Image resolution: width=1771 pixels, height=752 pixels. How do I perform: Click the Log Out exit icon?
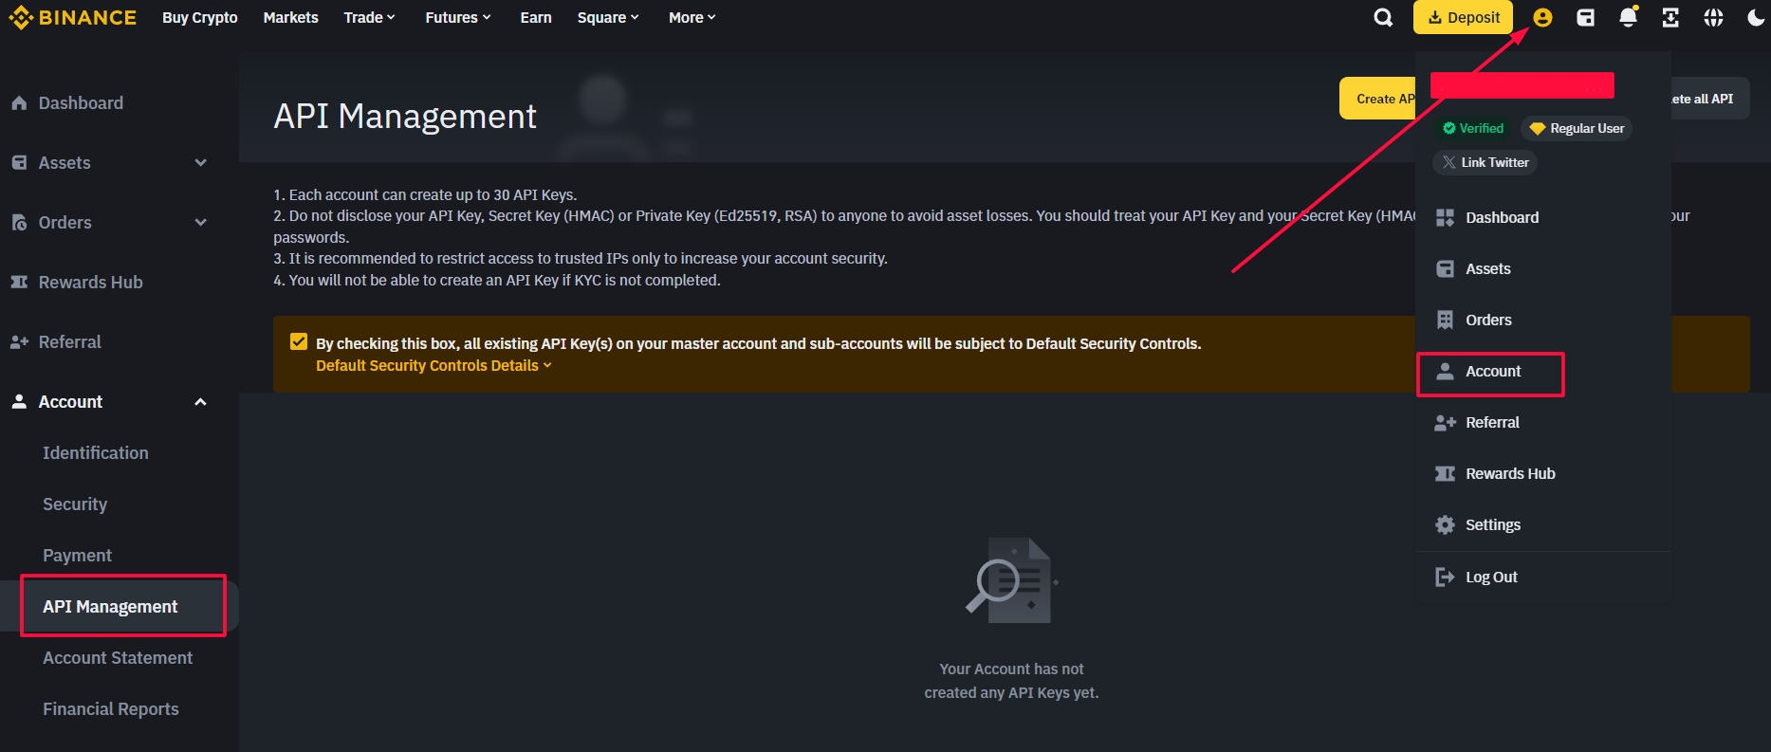[1445, 577]
